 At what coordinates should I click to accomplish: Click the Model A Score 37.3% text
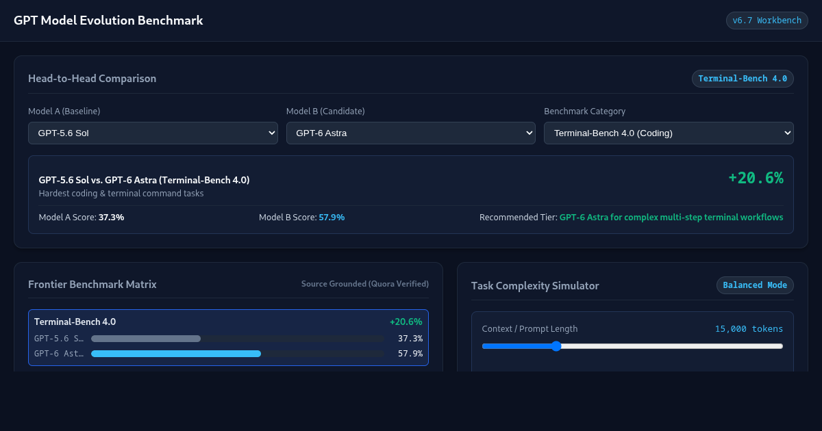pyautogui.click(x=82, y=217)
